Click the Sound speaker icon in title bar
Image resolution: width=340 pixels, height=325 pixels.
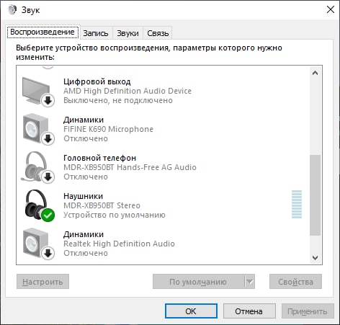12,9
